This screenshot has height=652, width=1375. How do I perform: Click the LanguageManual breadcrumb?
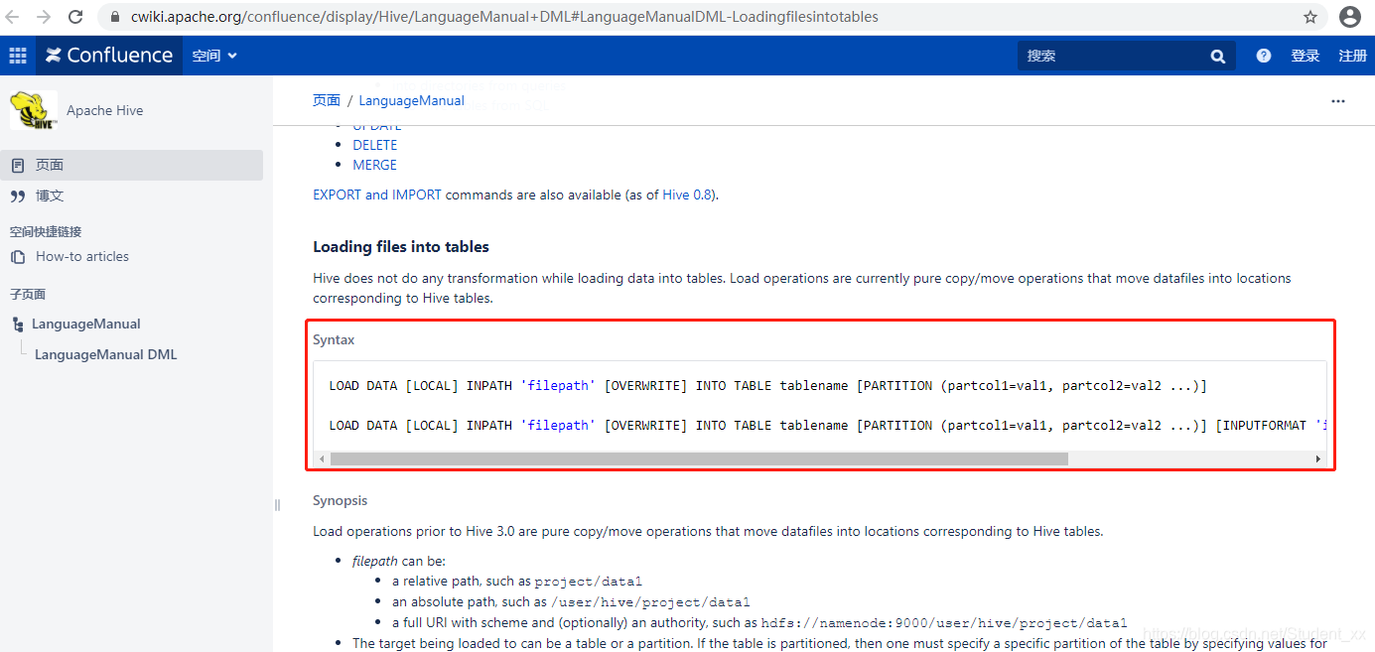(411, 100)
